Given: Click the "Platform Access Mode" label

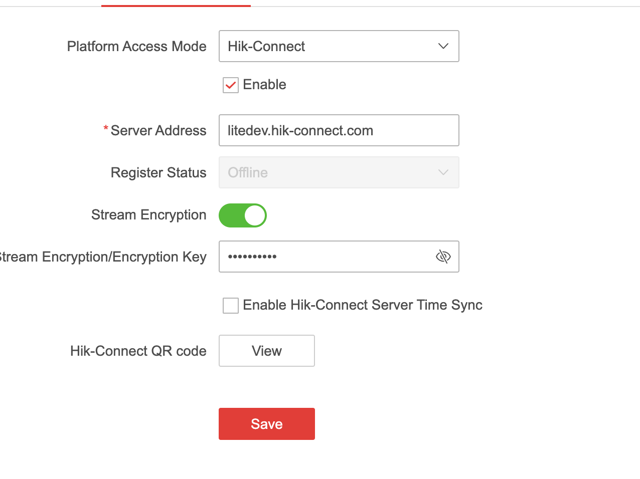Looking at the screenshot, I should (x=136, y=47).
